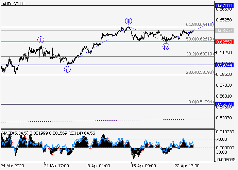Select the 0.59744 blue price tag

(x=224, y=65)
